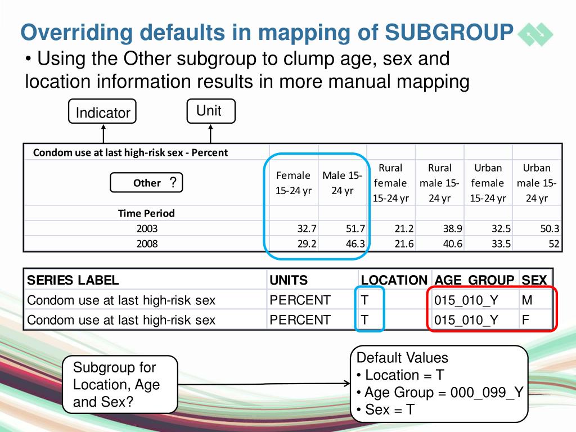The height and width of the screenshot is (432, 576).
Task: Click the 'Location = T' default value bullet
Action: (400, 375)
